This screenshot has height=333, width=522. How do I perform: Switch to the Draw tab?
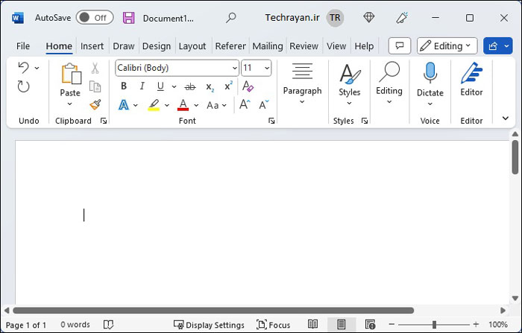click(124, 46)
